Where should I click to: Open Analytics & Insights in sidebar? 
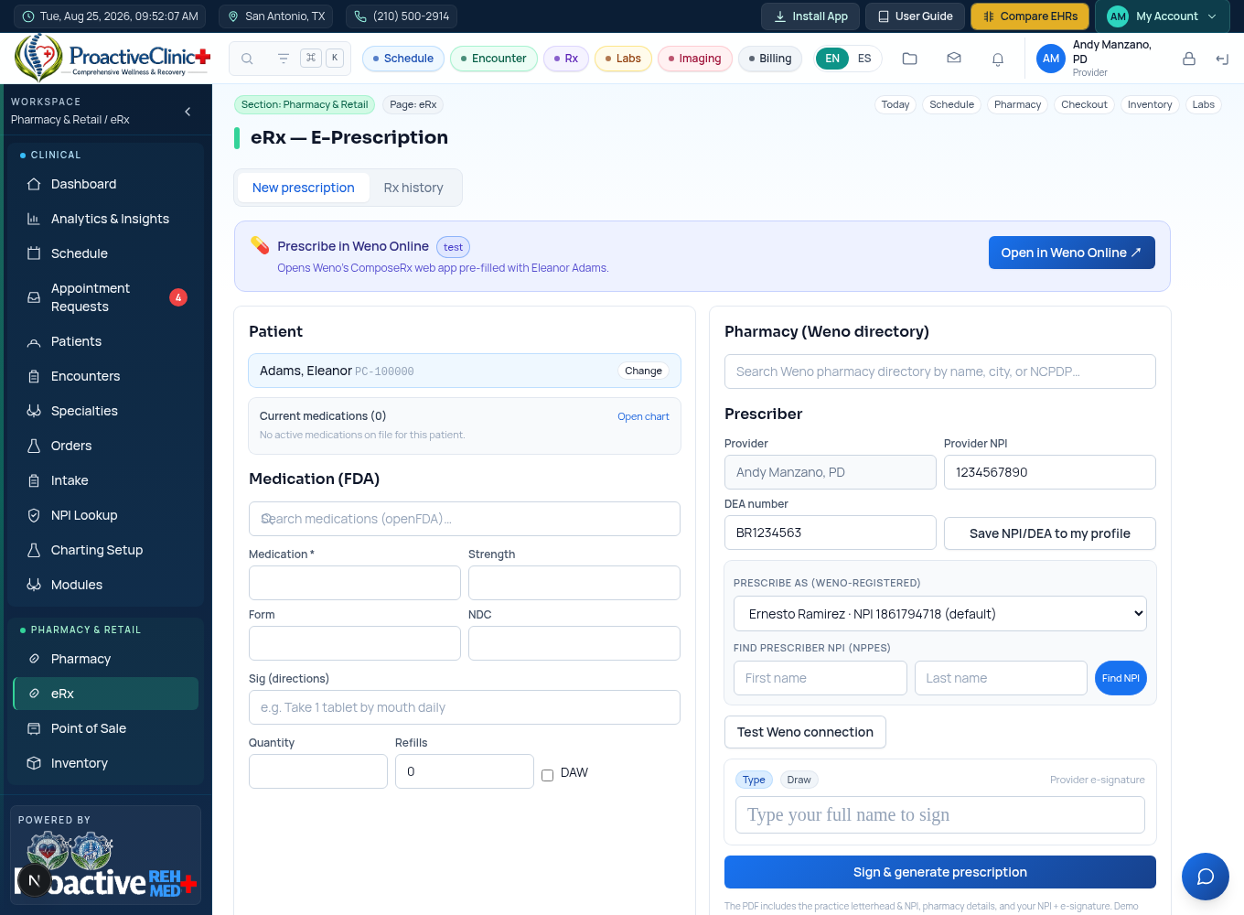pyautogui.click(x=106, y=219)
